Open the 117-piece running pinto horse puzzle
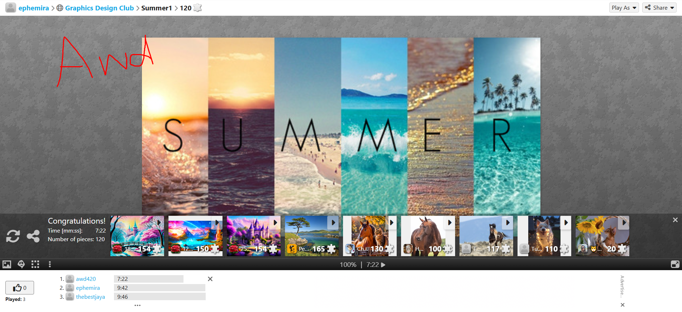This screenshot has height=312, width=682. [x=486, y=236]
